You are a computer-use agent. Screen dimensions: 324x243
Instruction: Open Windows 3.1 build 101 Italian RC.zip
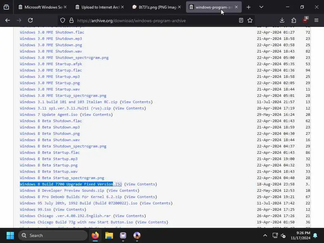(68, 102)
